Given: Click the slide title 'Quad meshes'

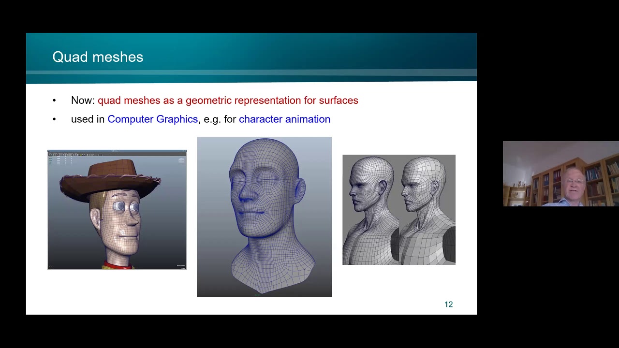Looking at the screenshot, I should click(x=98, y=57).
